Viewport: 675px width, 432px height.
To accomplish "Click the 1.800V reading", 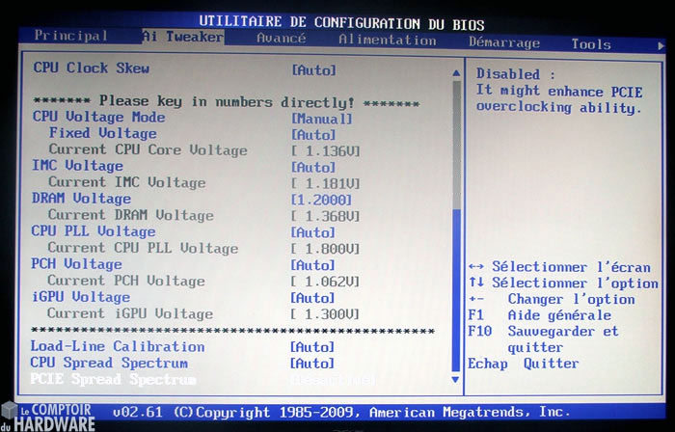I will (325, 249).
